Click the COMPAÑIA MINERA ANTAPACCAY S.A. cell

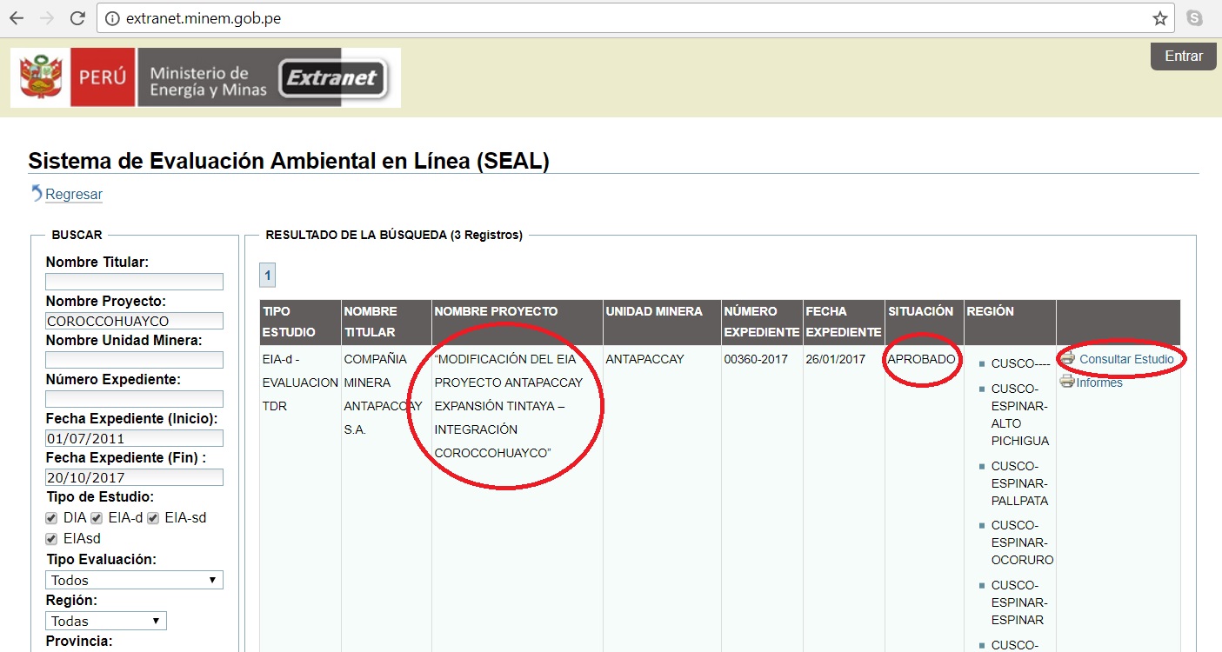[x=383, y=394]
